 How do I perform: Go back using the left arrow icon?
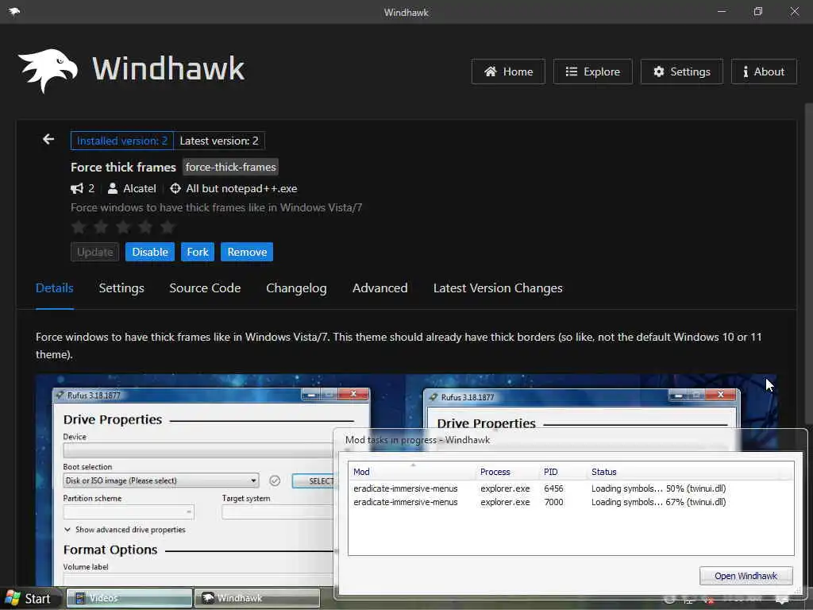coord(48,139)
